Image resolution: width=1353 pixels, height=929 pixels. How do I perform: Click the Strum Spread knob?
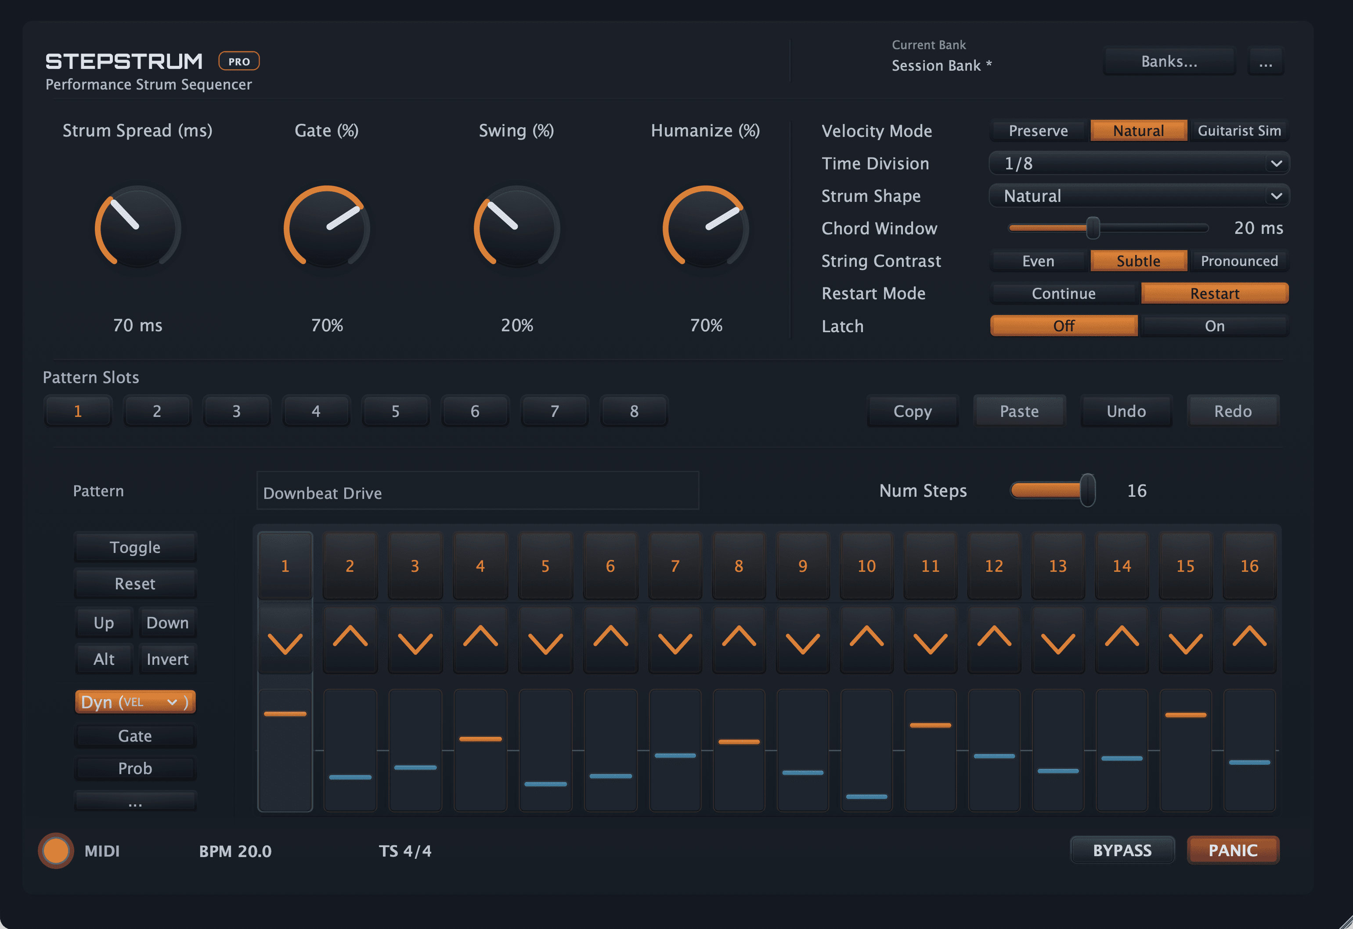[x=138, y=227]
